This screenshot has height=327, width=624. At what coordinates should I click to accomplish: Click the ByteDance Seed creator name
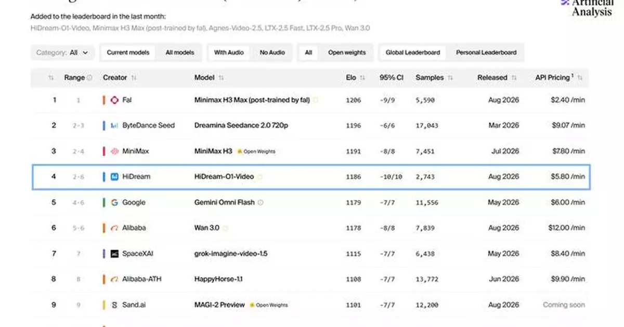point(148,125)
